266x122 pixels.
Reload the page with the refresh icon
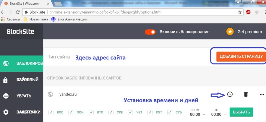point(18,12)
